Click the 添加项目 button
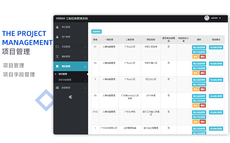 [96, 31]
